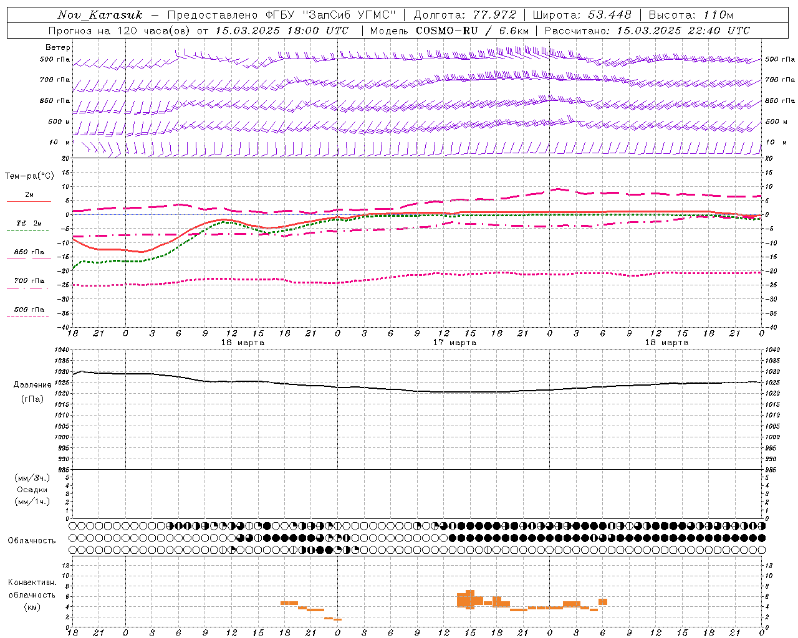Click the '700 гПа' temperature legend entry
Image resolution: width=798 pixels, height=638 pixels.
point(29,281)
